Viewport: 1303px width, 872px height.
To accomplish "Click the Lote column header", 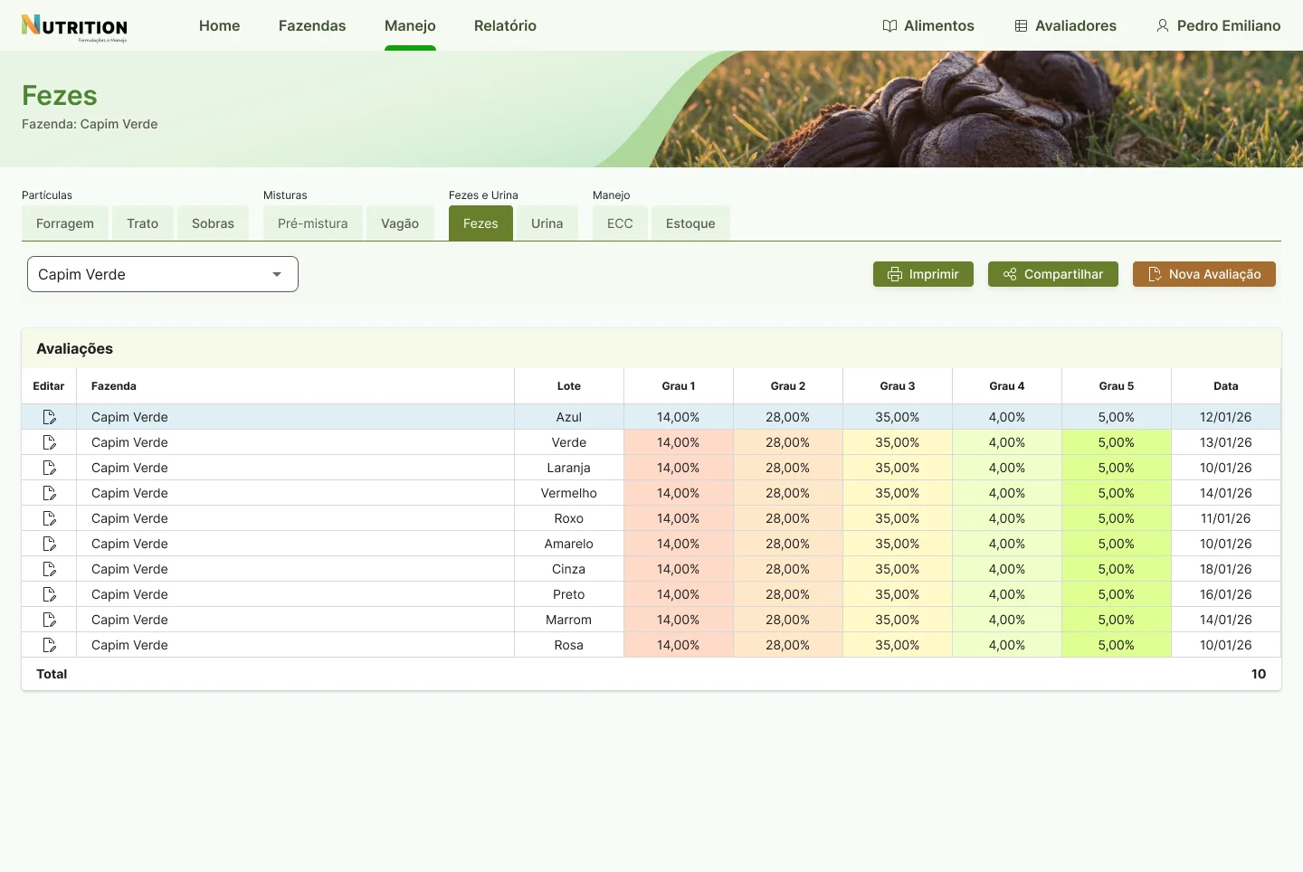I will pyautogui.click(x=569, y=386).
